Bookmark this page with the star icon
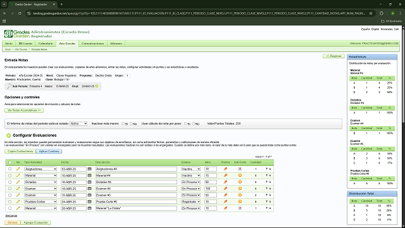 tap(371, 13)
